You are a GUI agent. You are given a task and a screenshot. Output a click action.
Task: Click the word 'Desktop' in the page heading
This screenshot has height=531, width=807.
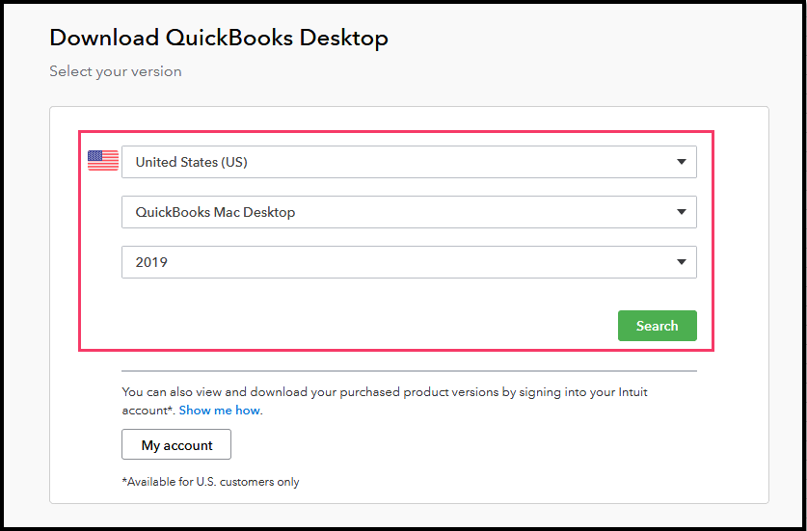(x=343, y=39)
